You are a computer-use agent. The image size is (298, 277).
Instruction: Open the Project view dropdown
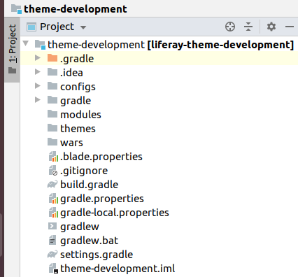(83, 27)
